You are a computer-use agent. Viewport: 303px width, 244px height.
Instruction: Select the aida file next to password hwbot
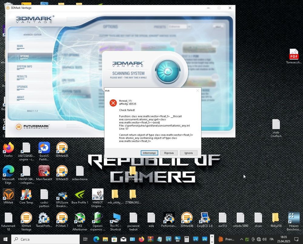[151, 220]
